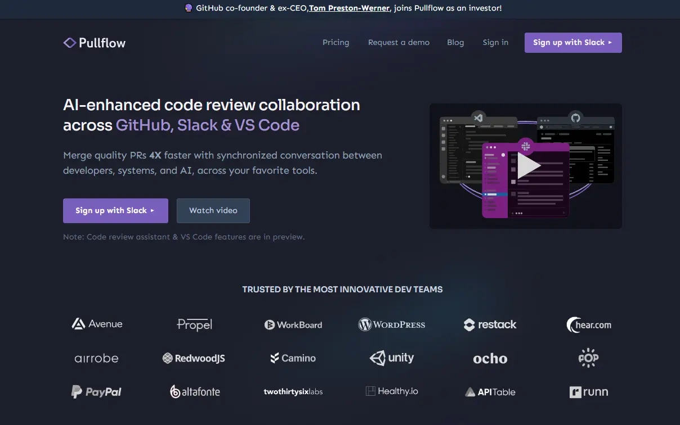
Task: Click the altafonte logo
Action: tap(195, 392)
